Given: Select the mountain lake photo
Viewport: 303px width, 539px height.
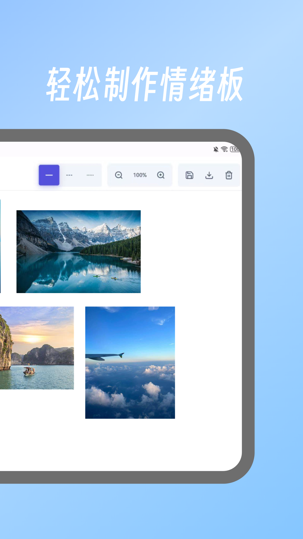Looking at the screenshot, I should point(79,252).
